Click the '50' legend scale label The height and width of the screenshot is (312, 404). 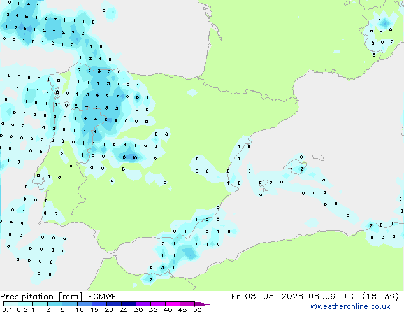coord(197,309)
